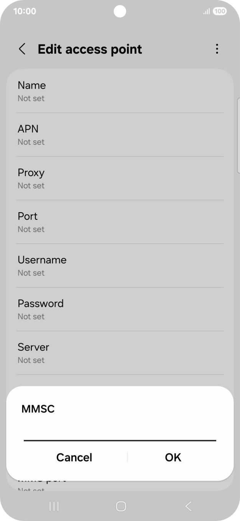
Task: Tap Cancel to dismiss the MMSC dialog
Action: 74,457
